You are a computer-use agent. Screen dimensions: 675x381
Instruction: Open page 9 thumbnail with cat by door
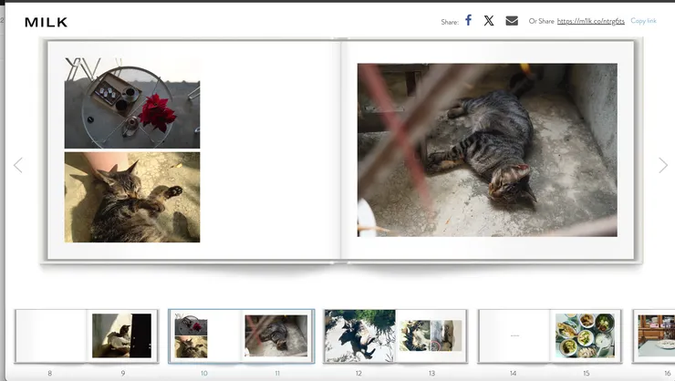[x=122, y=335]
